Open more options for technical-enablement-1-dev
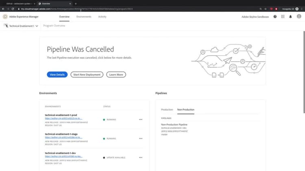This screenshot has height=171, width=305. (141, 158)
